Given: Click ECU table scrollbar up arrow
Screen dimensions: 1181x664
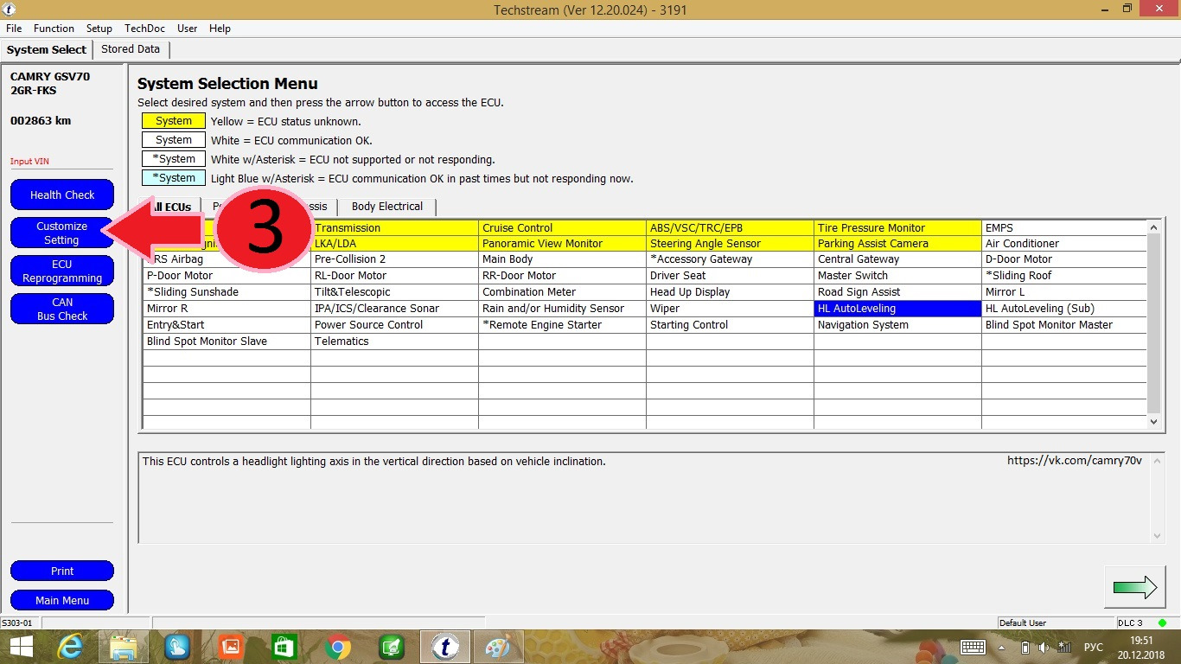Looking at the screenshot, I should (x=1153, y=227).
